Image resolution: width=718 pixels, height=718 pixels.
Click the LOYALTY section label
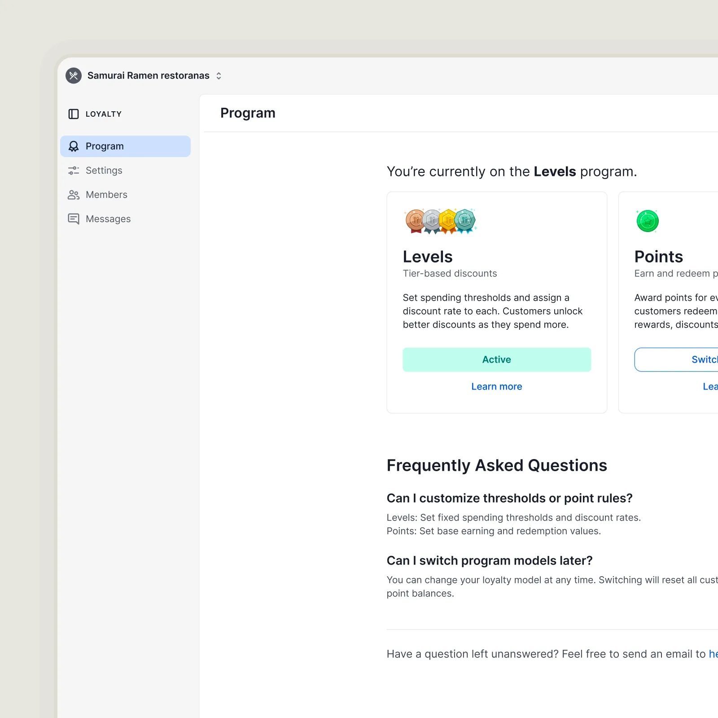point(104,114)
